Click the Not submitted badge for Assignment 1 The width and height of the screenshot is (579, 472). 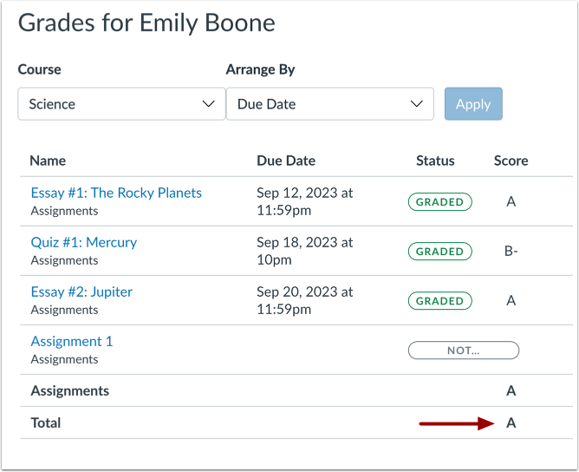tap(464, 351)
